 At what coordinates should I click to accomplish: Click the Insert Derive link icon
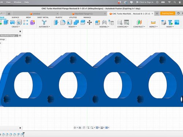point(164,22)
